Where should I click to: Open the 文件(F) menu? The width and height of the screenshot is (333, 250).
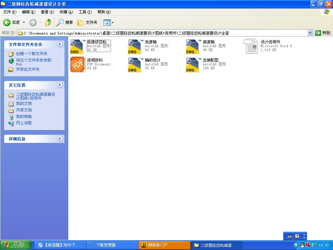[9, 12]
